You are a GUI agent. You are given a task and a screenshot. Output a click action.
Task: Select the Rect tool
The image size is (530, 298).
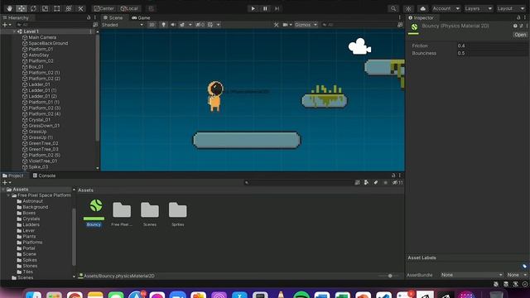(57, 8)
